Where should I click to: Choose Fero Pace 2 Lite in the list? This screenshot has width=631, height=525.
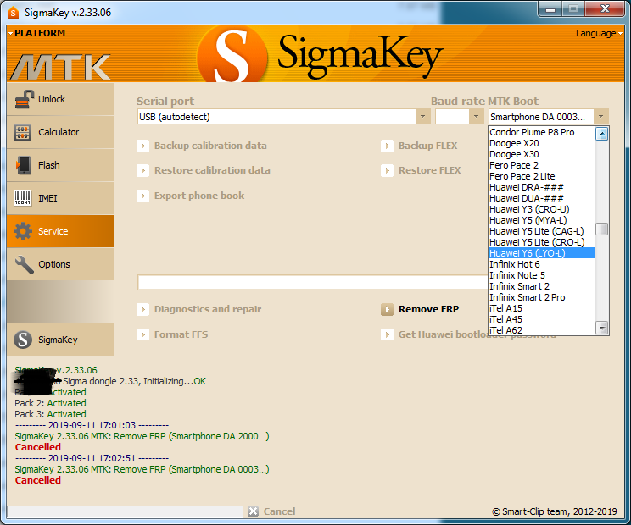click(x=541, y=176)
